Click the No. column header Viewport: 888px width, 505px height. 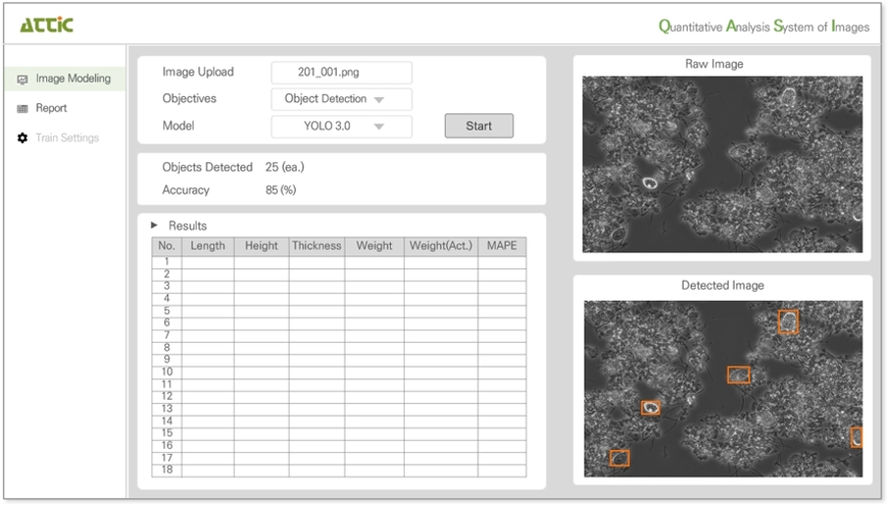pyautogui.click(x=167, y=247)
